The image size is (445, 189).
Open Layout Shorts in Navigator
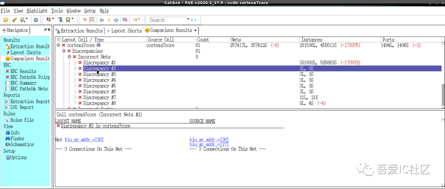point(23,52)
